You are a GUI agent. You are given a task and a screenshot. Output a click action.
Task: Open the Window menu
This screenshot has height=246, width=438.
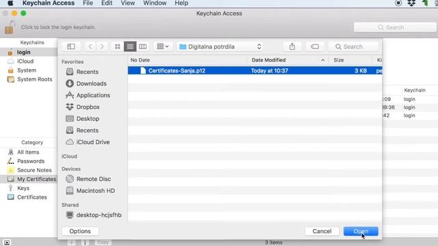click(155, 3)
